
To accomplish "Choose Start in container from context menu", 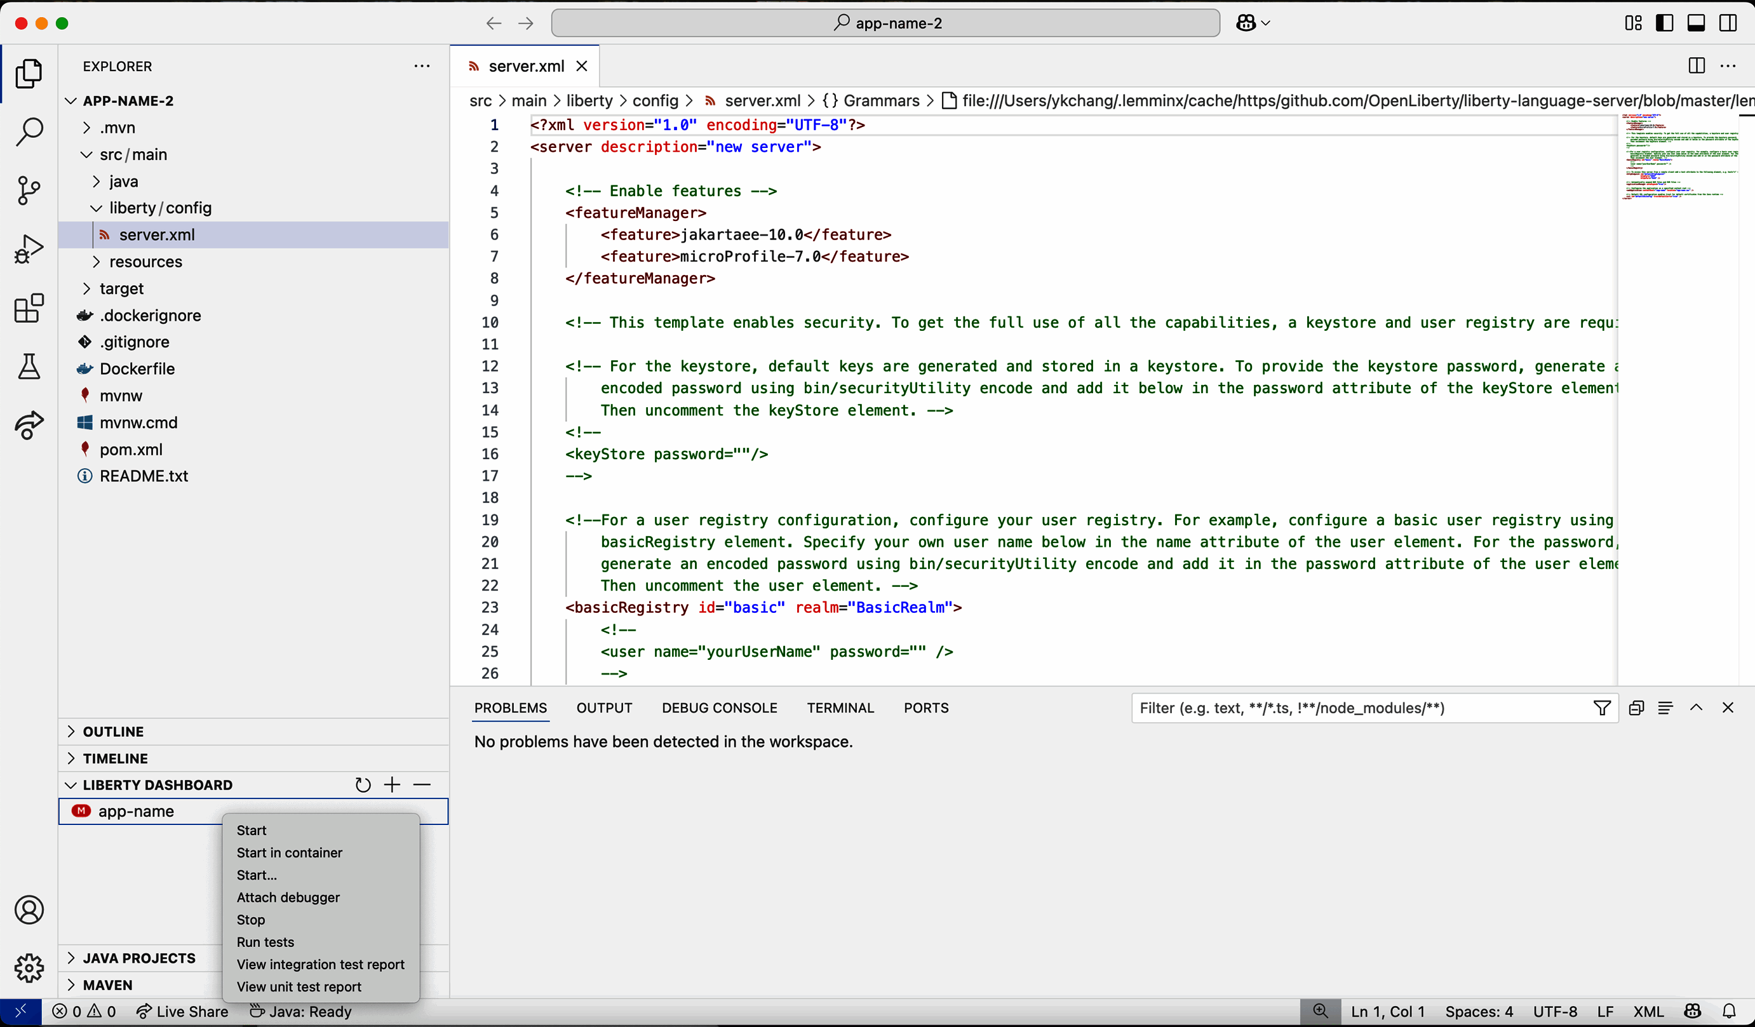I will pyautogui.click(x=289, y=853).
